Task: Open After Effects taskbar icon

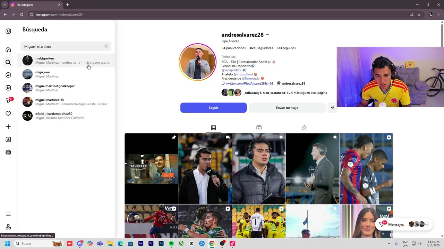Action: click(x=141, y=243)
